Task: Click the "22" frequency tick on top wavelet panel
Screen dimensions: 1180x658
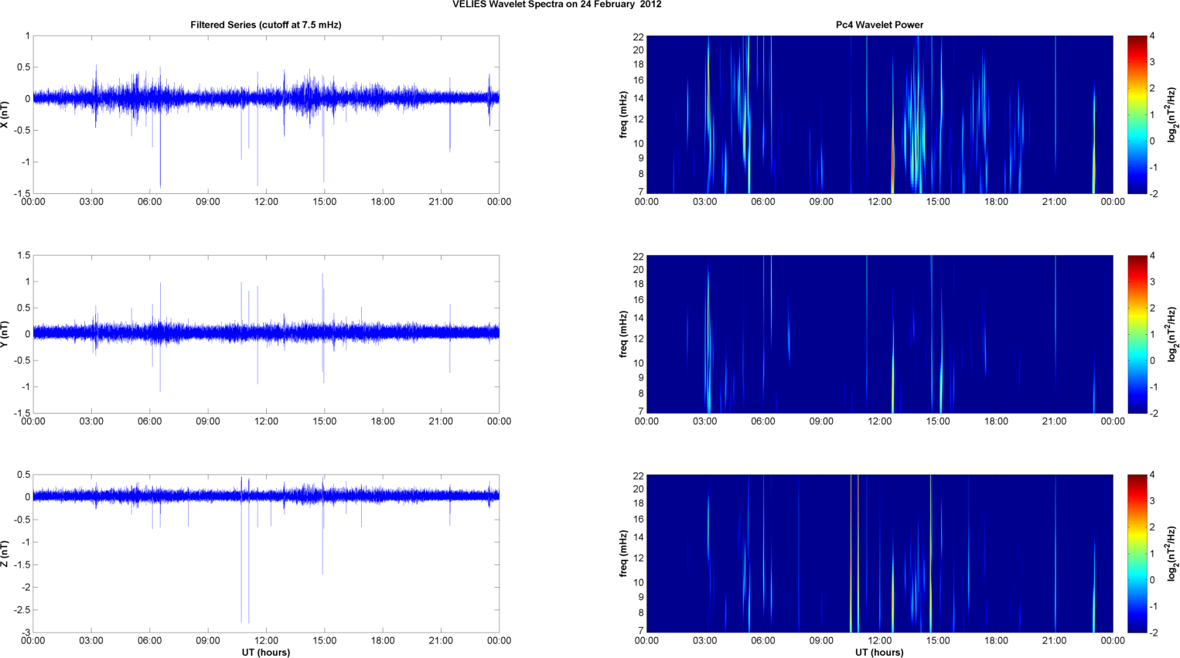Action: click(x=639, y=37)
